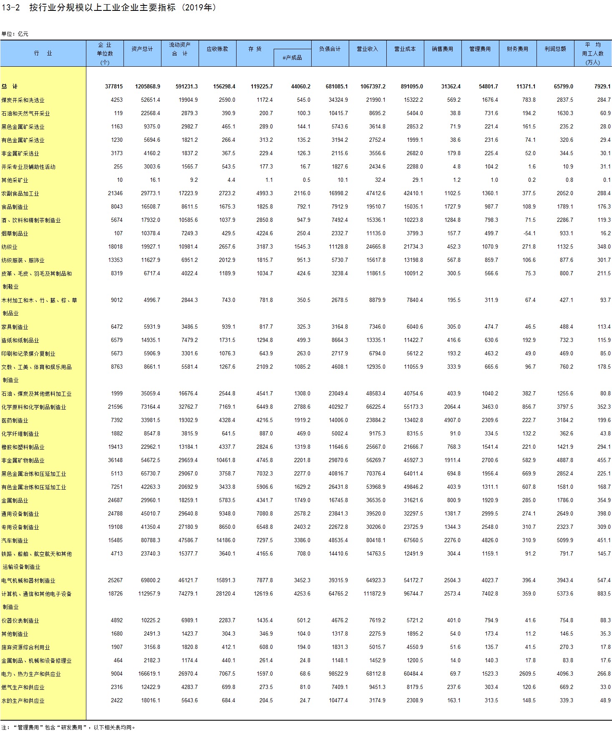
Task: Click the table title '按行业分规模以上工业企业主要指标'
Action: [x=102, y=8]
